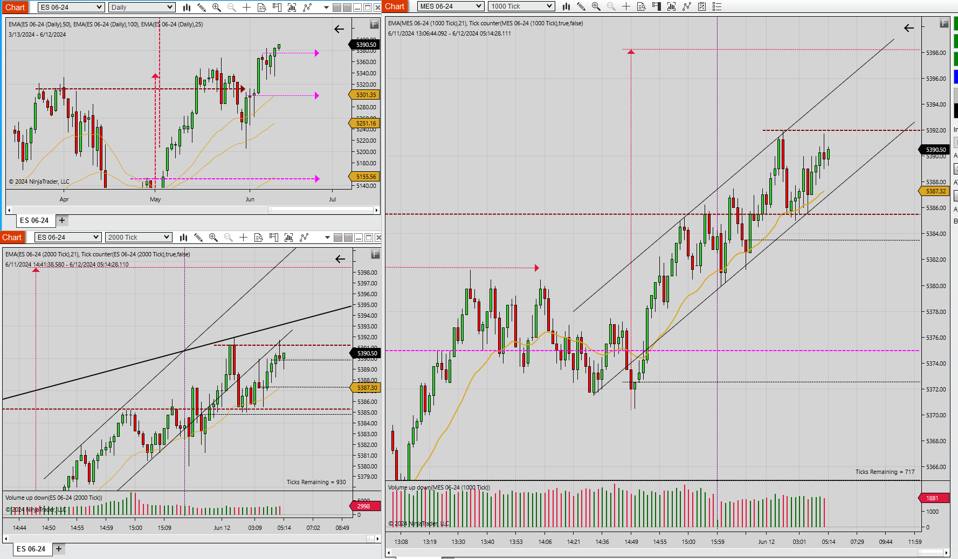The height and width of the screenshot is (559, 958).
Task: Add new tab in 2000 Tick chart window
Action: (59, 549)
